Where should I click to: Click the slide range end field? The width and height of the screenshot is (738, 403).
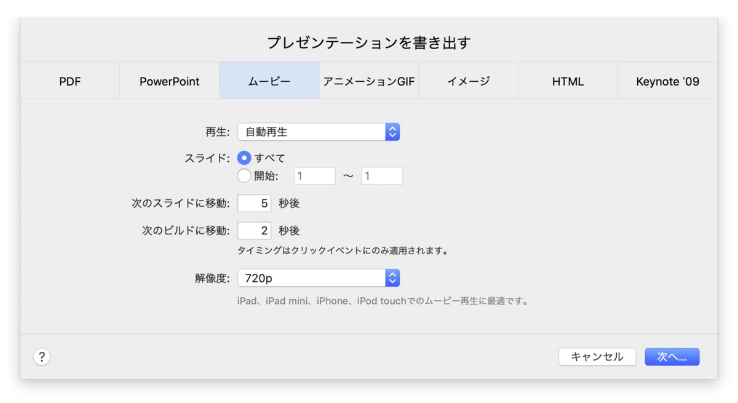[x=382, y=176]
